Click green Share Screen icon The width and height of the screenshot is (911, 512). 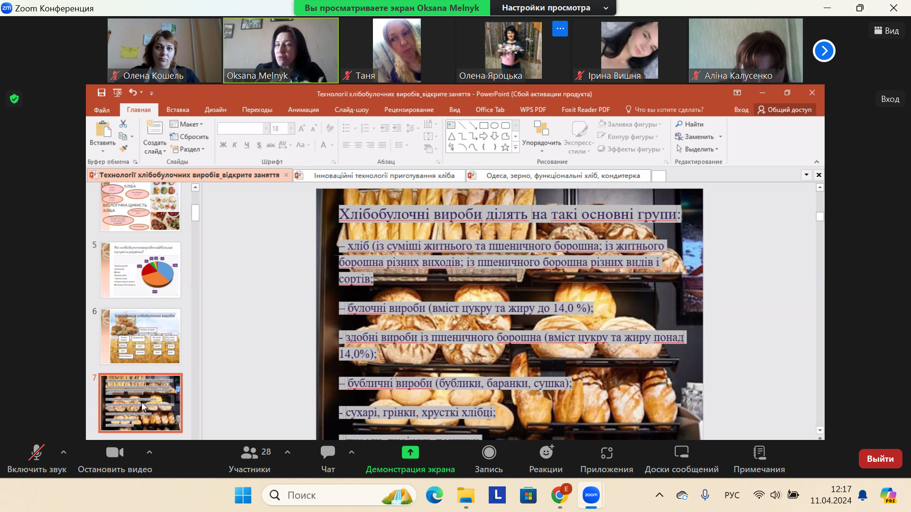point(410,453)
